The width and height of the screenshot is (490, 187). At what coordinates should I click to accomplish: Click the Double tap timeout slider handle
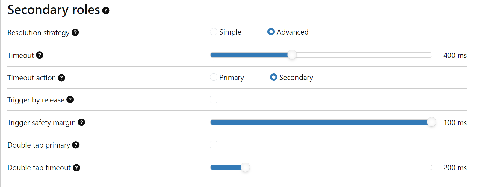tap(245, 167)
